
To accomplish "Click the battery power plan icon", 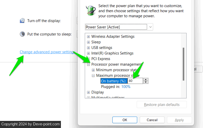I will point(91,11).
